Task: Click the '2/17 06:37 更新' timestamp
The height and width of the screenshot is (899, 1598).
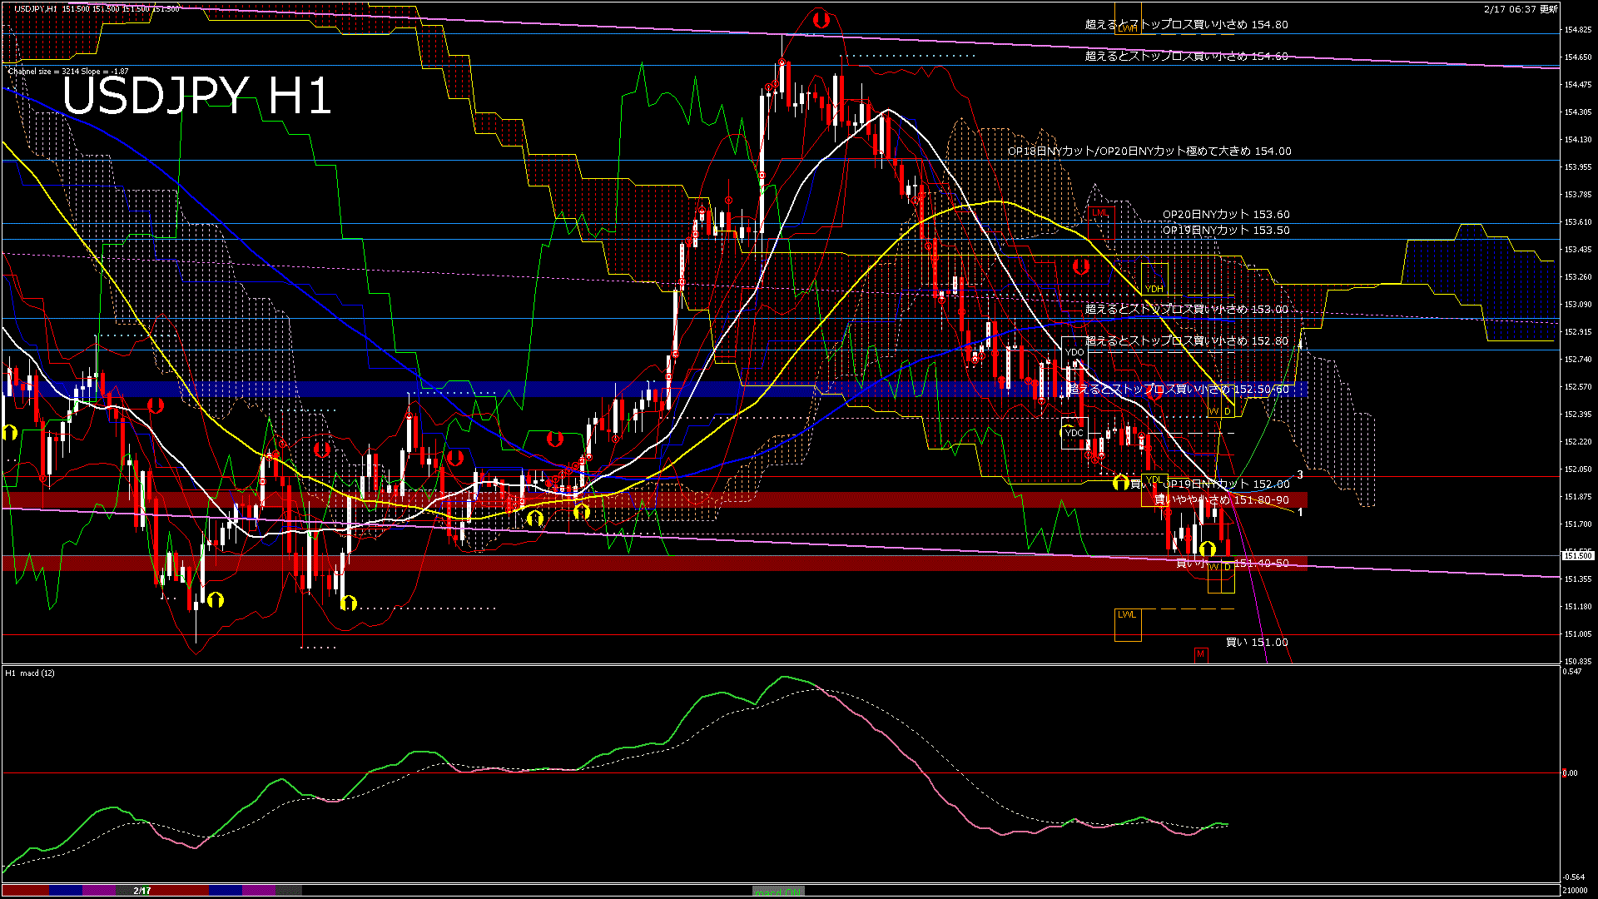Action: point(1521,9)
